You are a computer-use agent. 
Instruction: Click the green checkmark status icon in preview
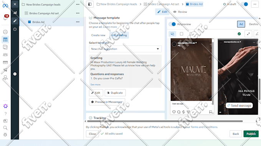(239, 34)
